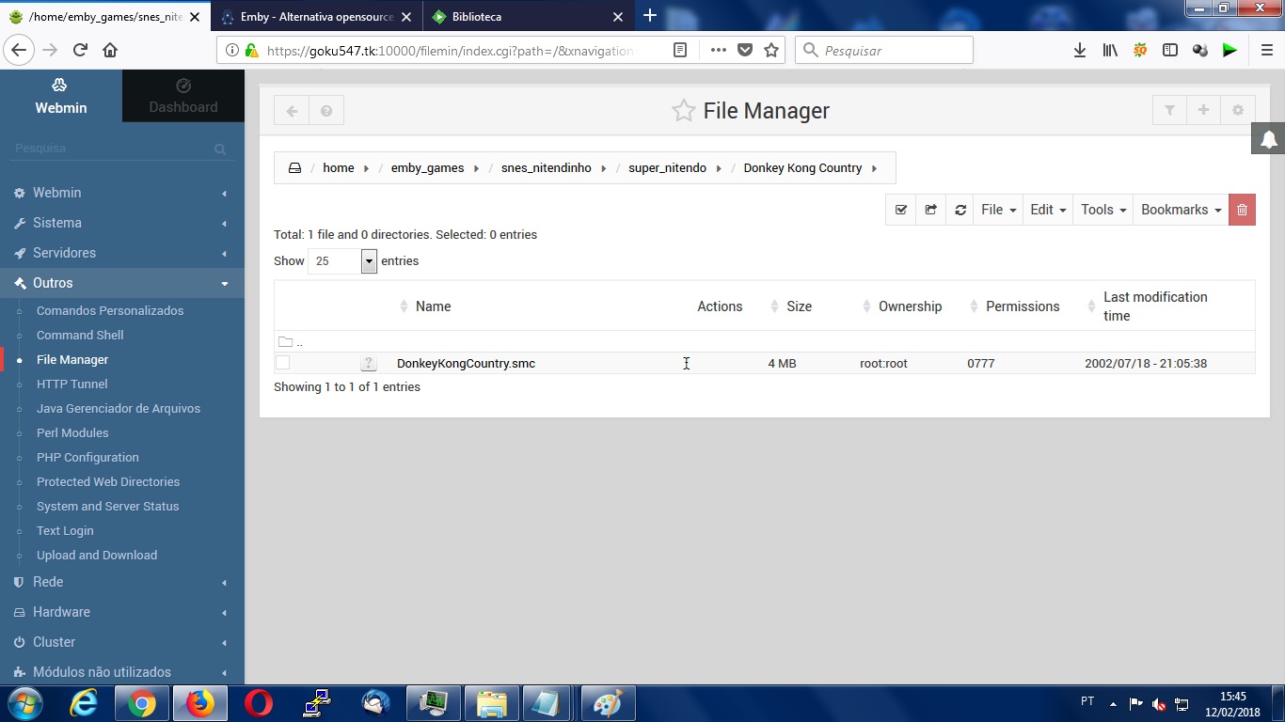Click the share arrow toolbar button
This screenshot has width=1285, height=722.
coord(930,210)
